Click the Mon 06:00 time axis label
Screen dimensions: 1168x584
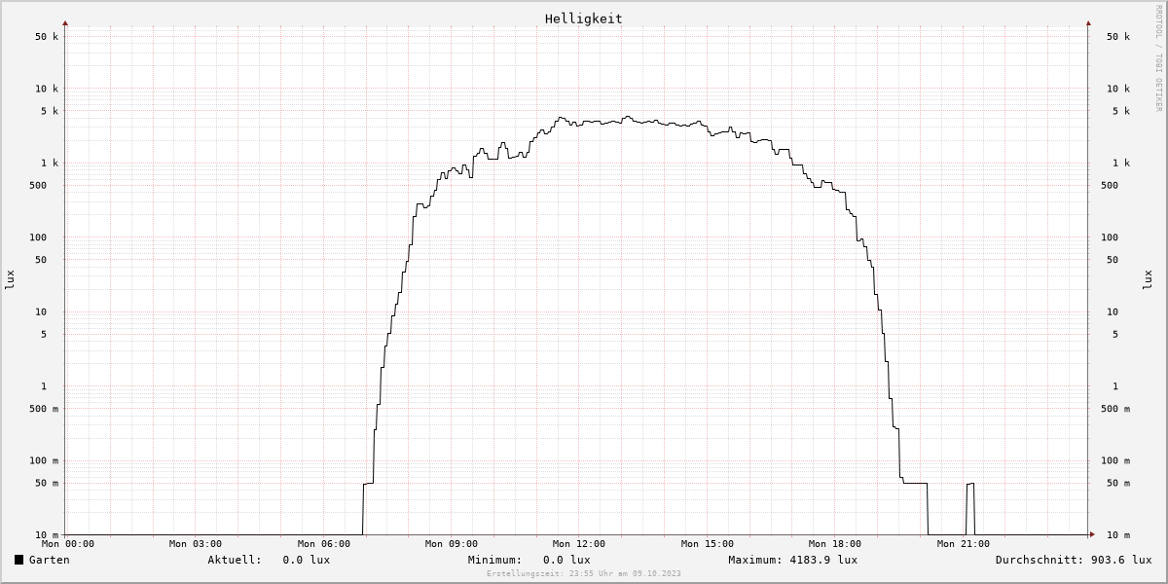click(323, 544)
